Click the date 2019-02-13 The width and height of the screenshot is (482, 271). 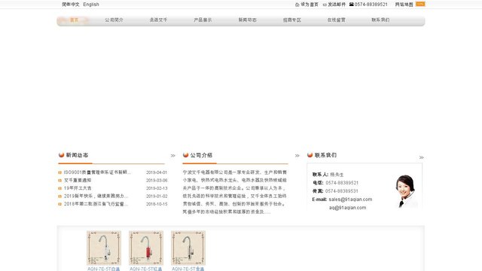coord(157,188)
